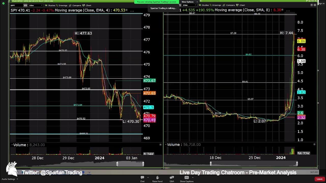Click the $473.86 horizontal level label

tap(67, 77)
